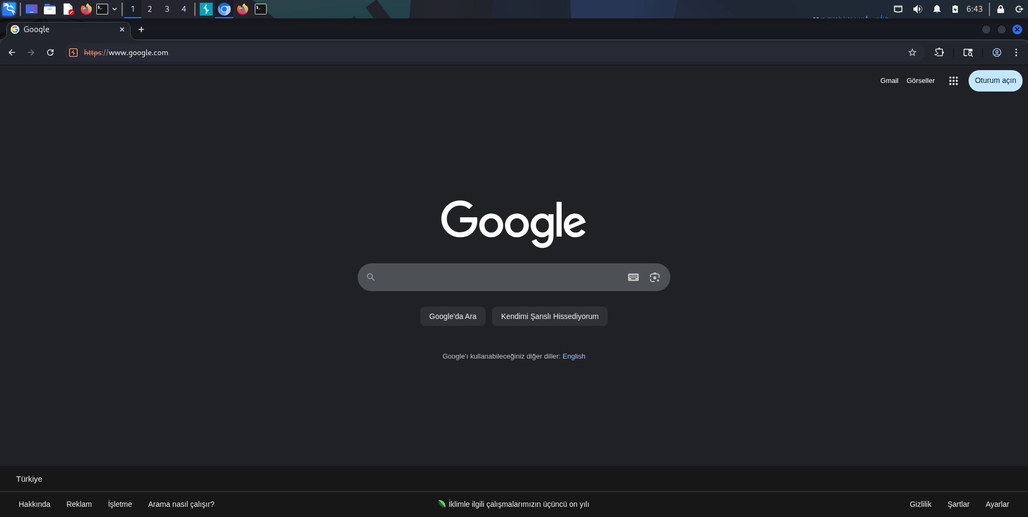Switch to workspace 2
Image resolution: width=1028 pixels, height=517 pixels.
pos(150,9)
